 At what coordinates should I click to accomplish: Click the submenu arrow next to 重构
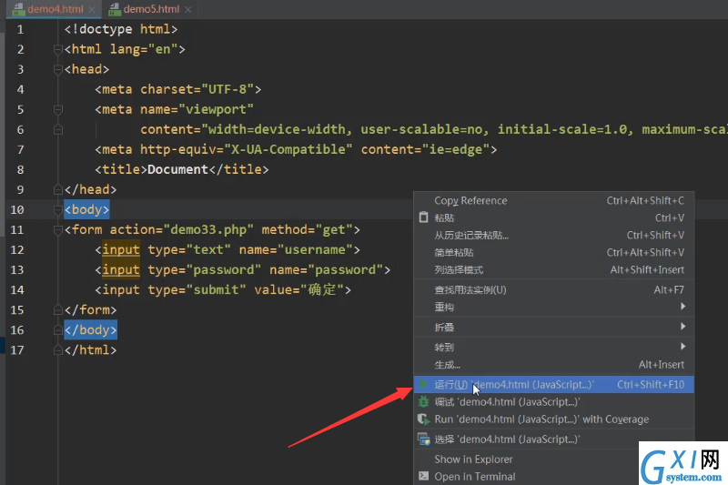tap(682, 307)
